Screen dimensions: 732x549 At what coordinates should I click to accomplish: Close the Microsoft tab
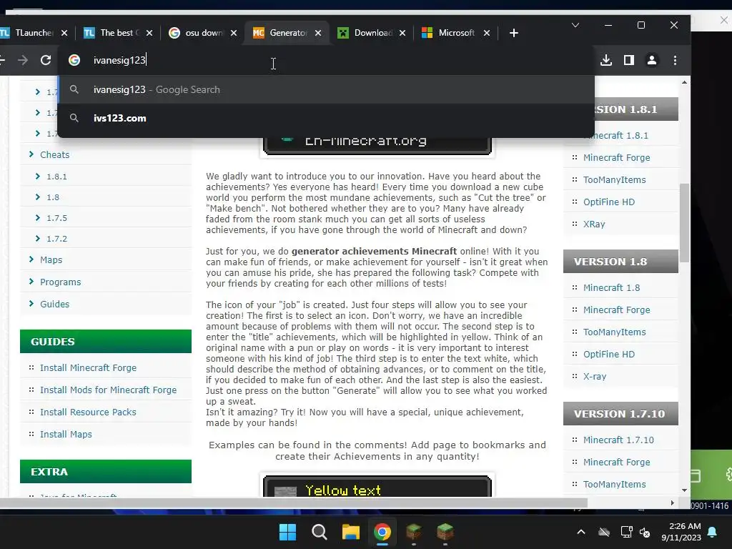(x=486, y=33)
